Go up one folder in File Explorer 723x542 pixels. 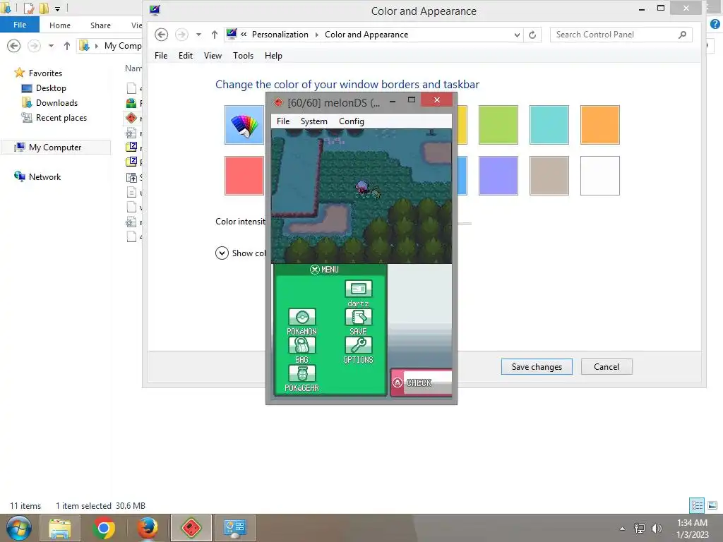[67, 46]
